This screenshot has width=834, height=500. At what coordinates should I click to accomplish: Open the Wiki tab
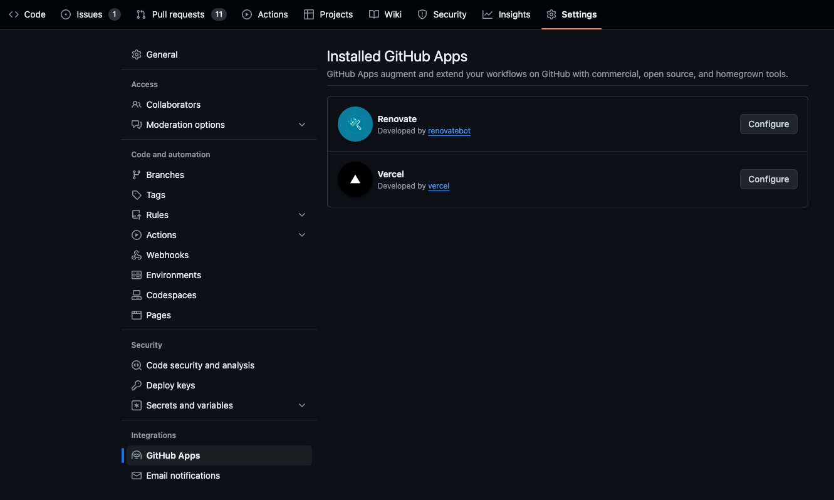(x=385, y=14)
